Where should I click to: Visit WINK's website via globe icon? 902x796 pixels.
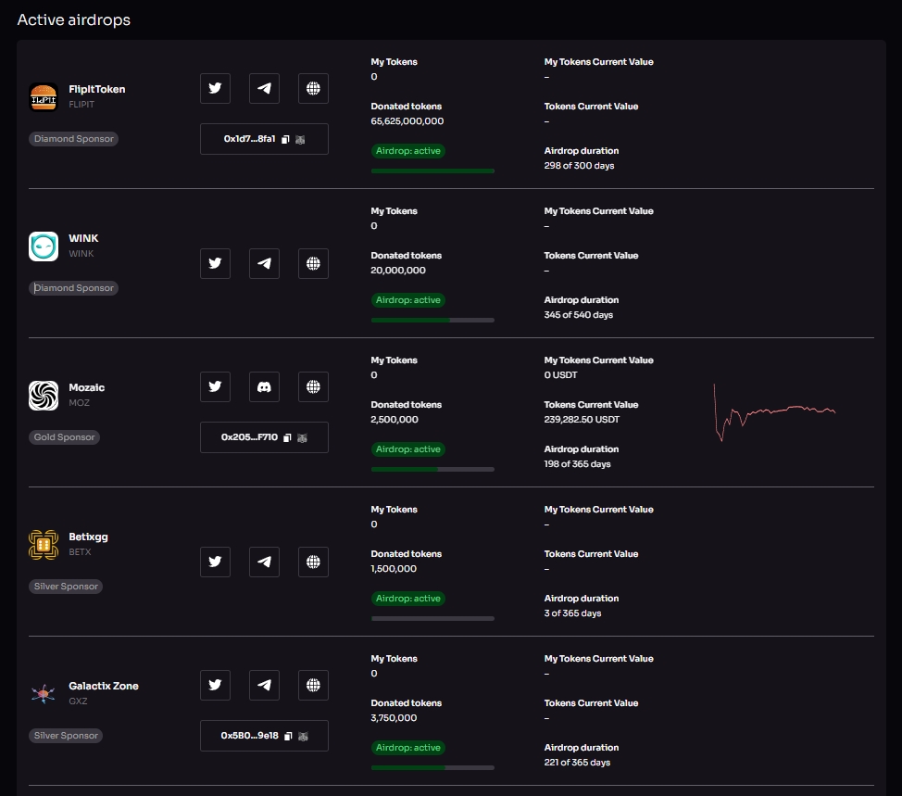313,263
